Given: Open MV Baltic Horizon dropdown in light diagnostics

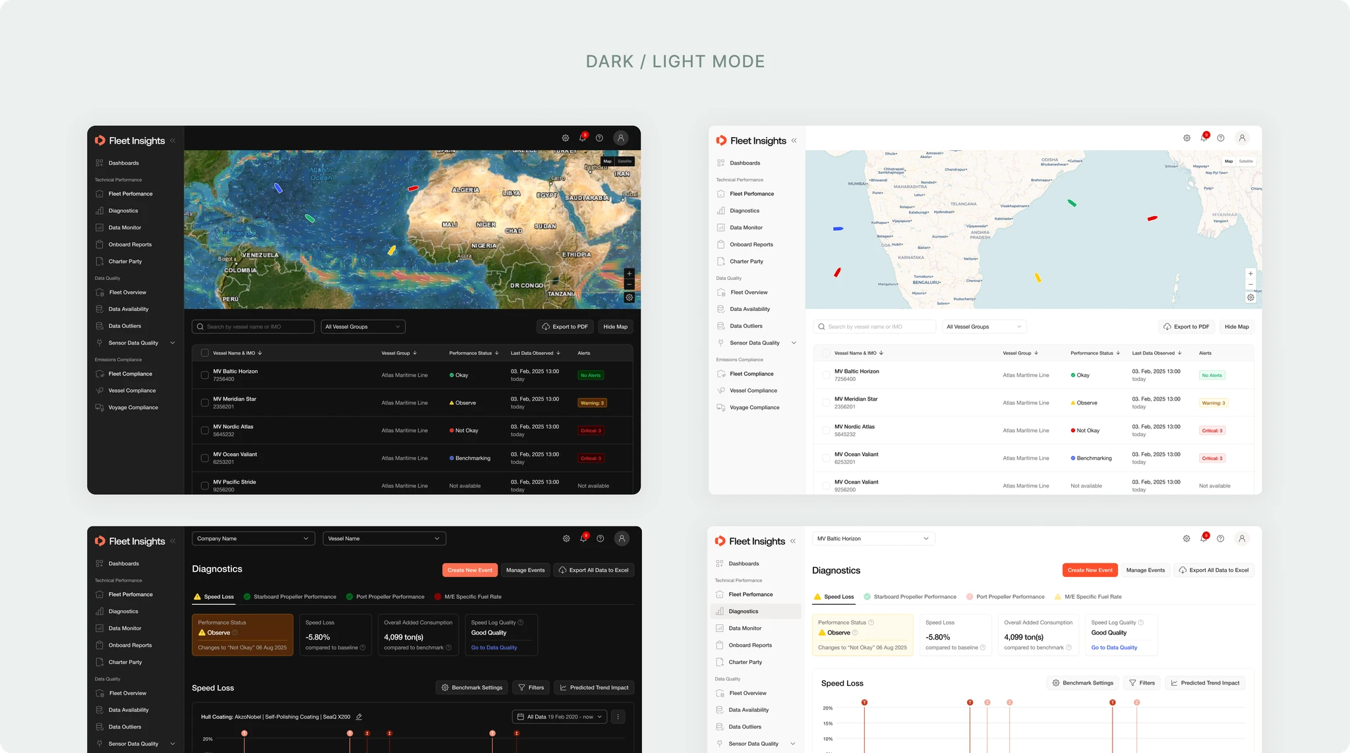Looking at the screenshot, I should pos(873,538).
